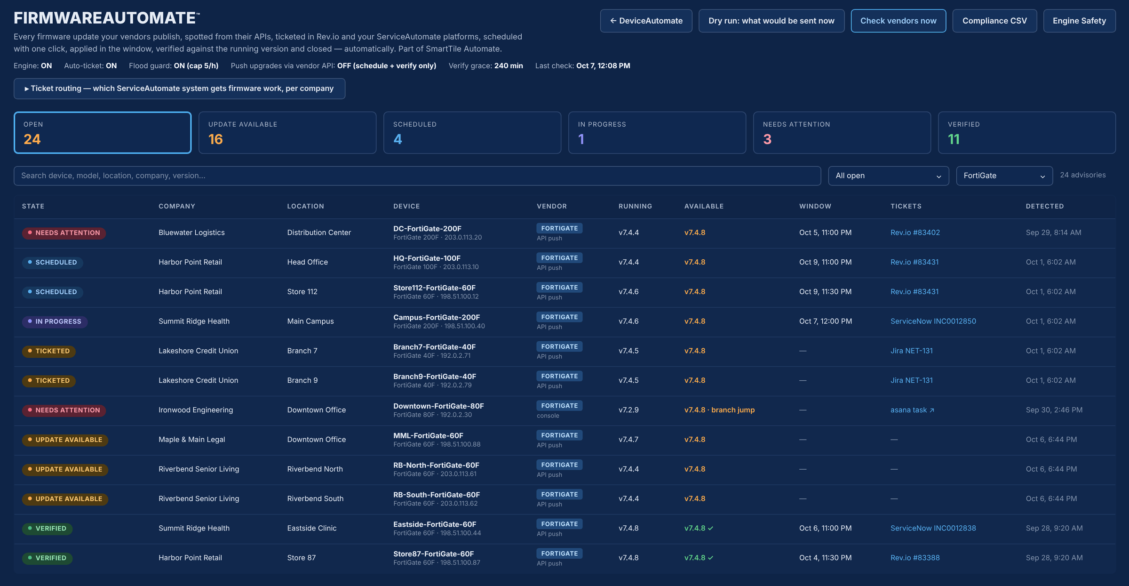Image resolution: width=1129 pixels, height=586 pixels.
Task: Click Update Available badge for Maple & Main Legal
Action: (65, 440)
